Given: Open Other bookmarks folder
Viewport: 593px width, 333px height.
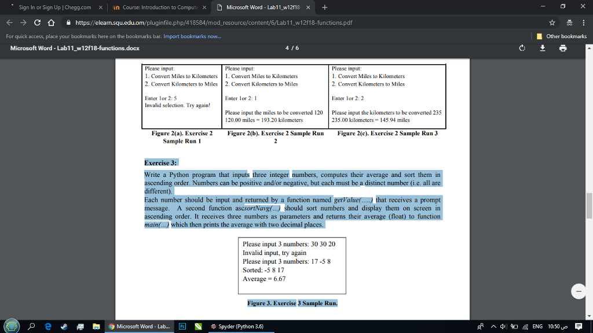Looking at the screenshot, I should 562,36.
